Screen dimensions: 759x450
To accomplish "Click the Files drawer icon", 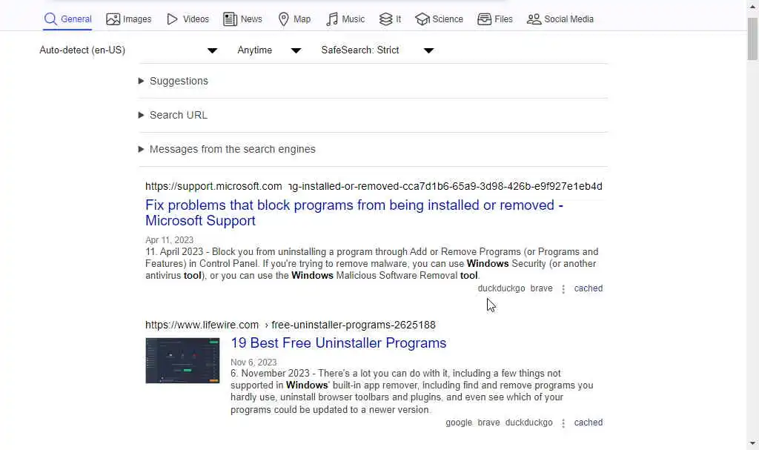I will point(484,19).
